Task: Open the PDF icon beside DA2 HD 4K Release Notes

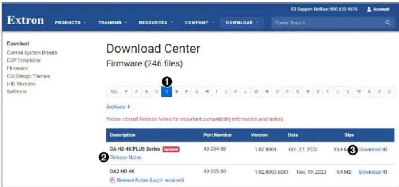Action: 112,180
